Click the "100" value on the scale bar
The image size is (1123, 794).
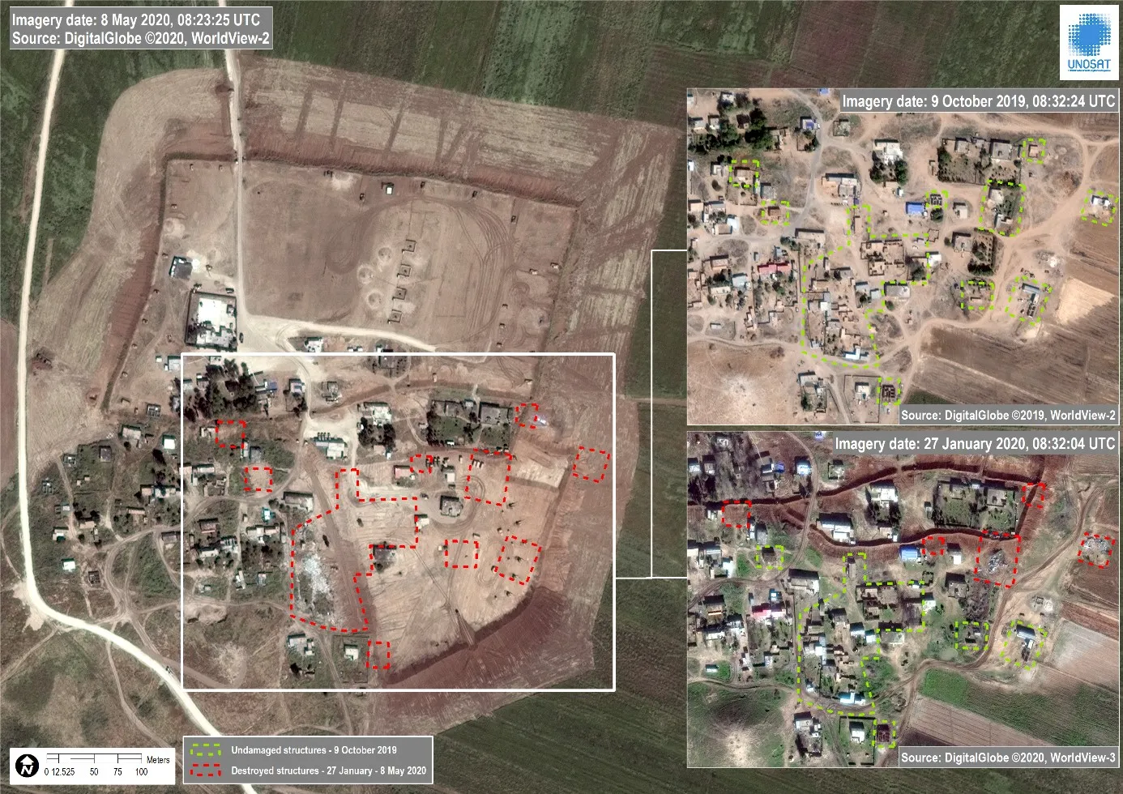point(141,772)
